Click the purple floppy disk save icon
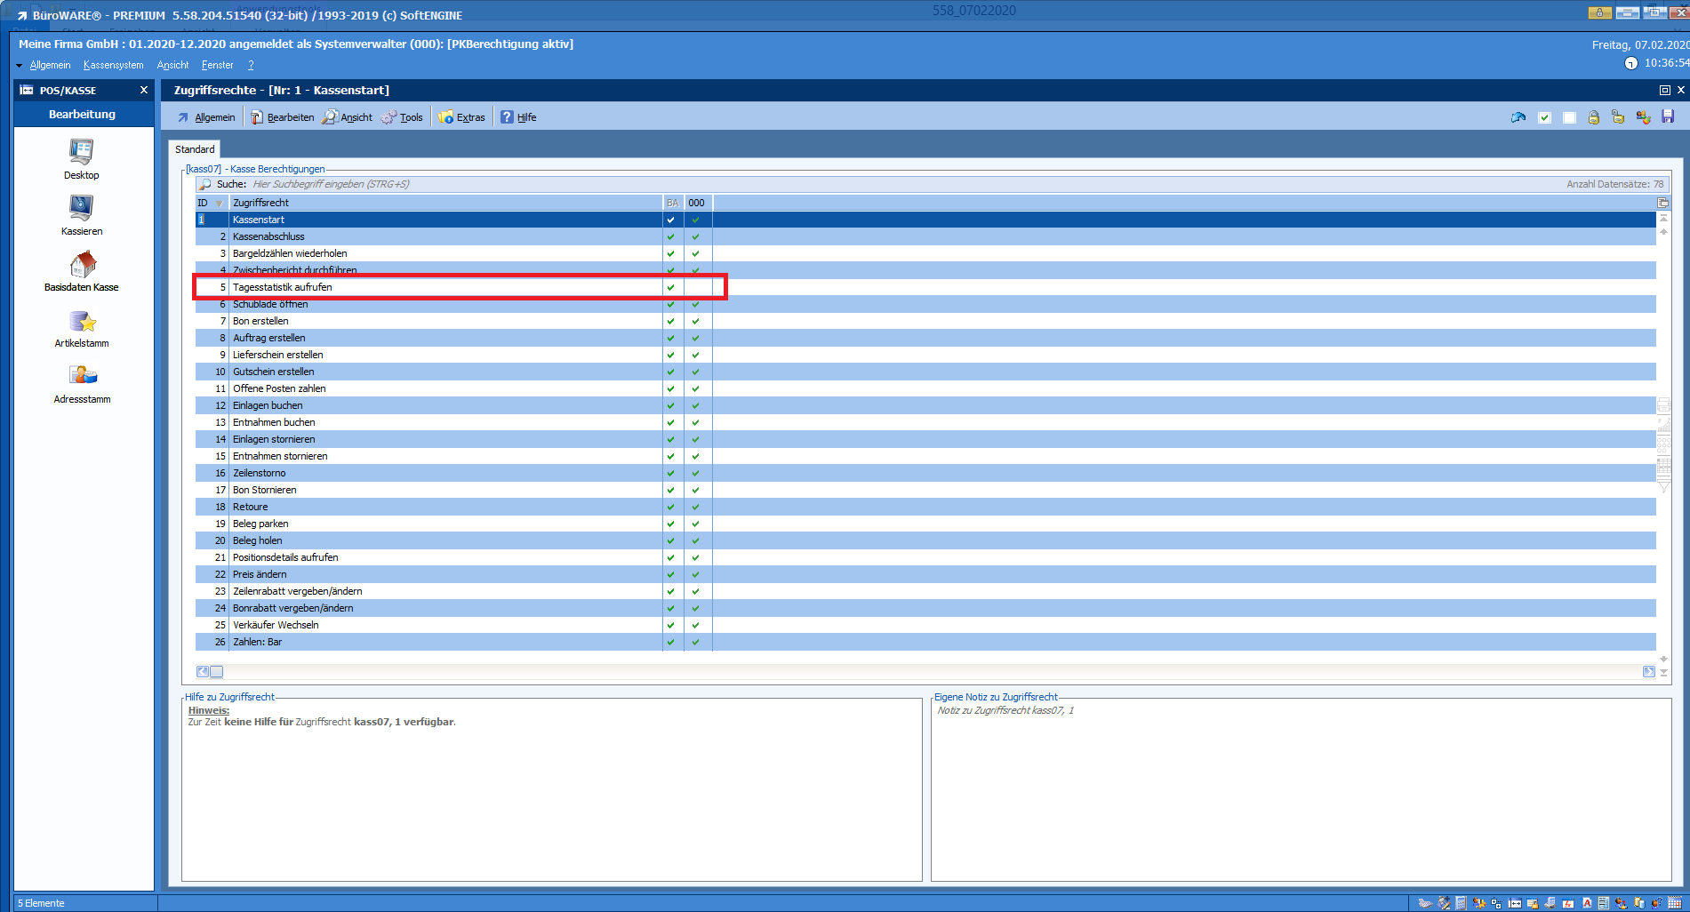 click(x=1668, y=117)
